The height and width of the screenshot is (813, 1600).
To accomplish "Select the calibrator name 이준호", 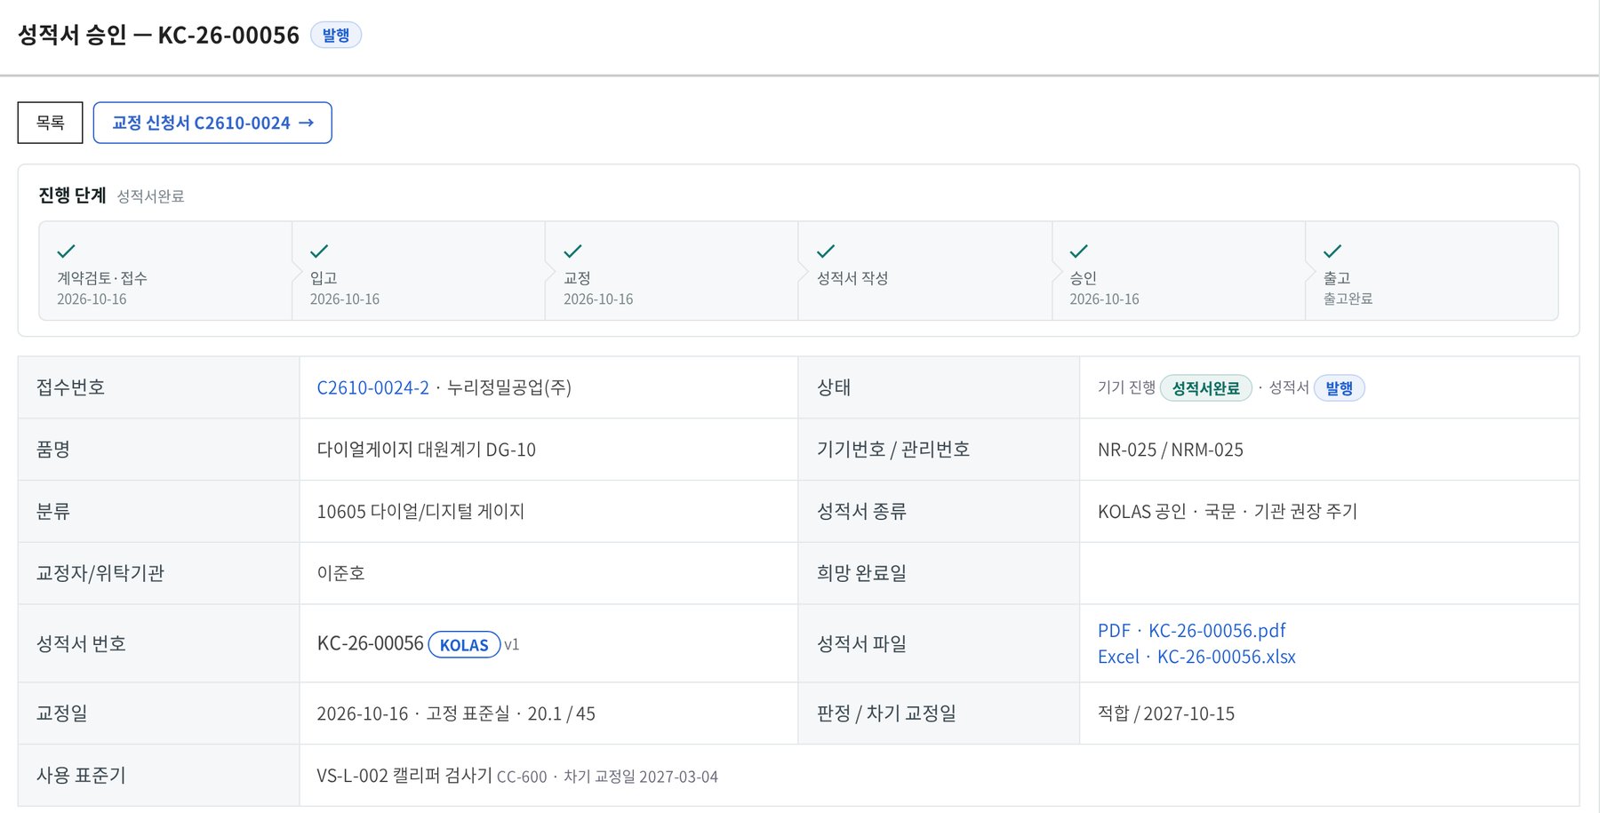I will (x=341, y=573).
